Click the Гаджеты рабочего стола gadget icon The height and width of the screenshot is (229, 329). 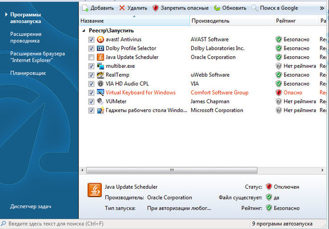tap(100, 110)
